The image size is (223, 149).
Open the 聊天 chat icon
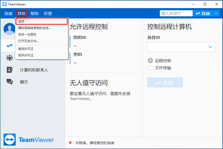pyautogui.click(x=10, y=82)
